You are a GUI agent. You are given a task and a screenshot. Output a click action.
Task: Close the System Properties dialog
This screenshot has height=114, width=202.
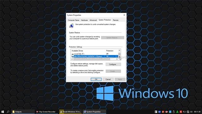click(x=124, y=15)
